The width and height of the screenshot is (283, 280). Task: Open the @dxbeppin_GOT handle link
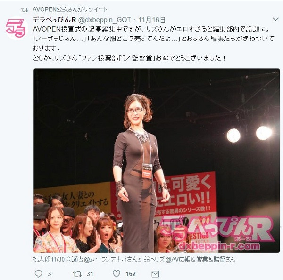point(105,20)
